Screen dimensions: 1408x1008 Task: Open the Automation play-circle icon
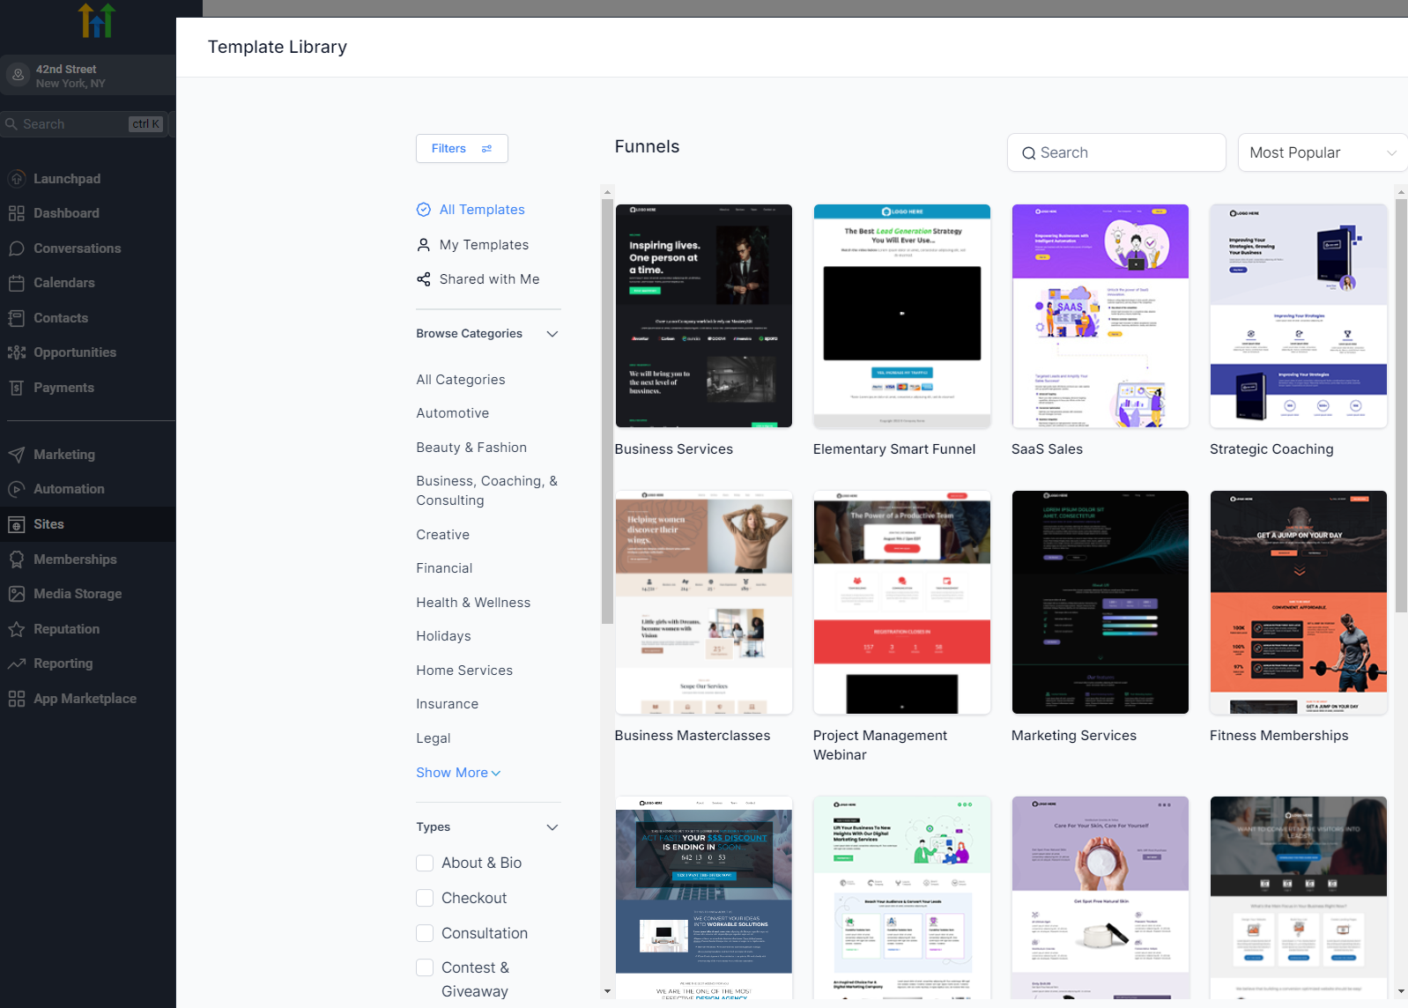tap(17, 489)
